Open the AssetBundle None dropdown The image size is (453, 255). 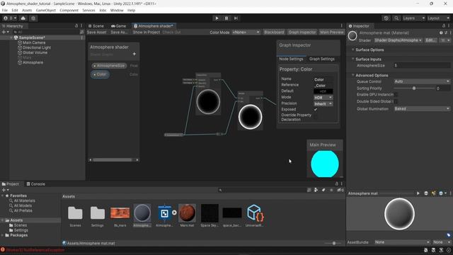tap(402, 242)
